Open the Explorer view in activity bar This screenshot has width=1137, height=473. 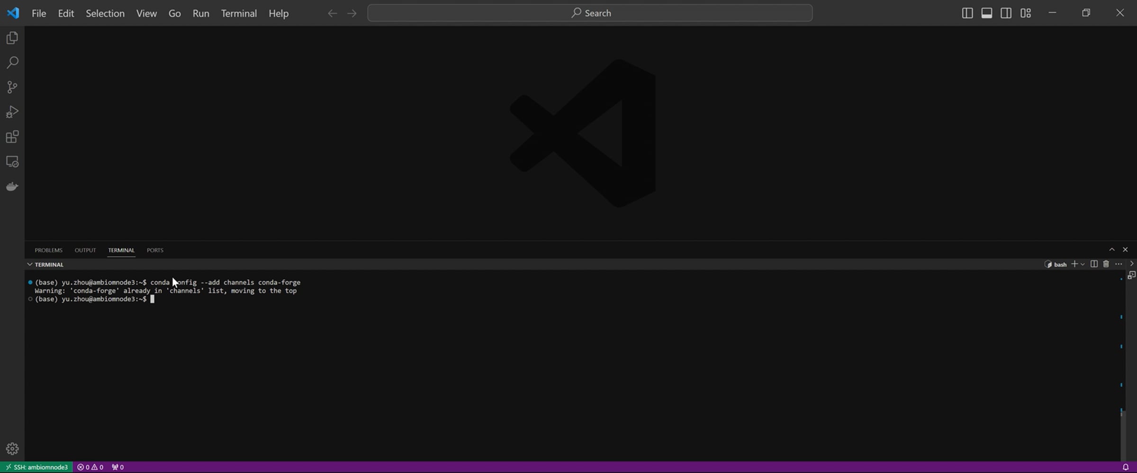(12, 38)
